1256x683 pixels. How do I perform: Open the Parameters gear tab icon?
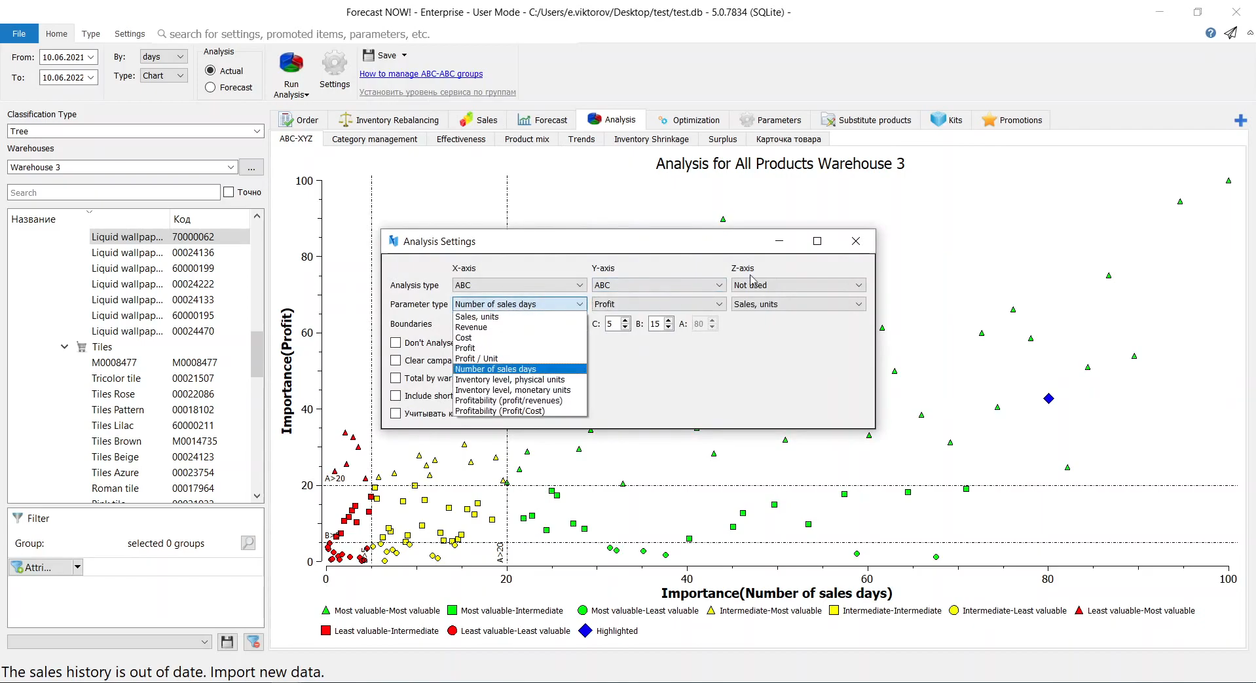(x=747, y=120)
